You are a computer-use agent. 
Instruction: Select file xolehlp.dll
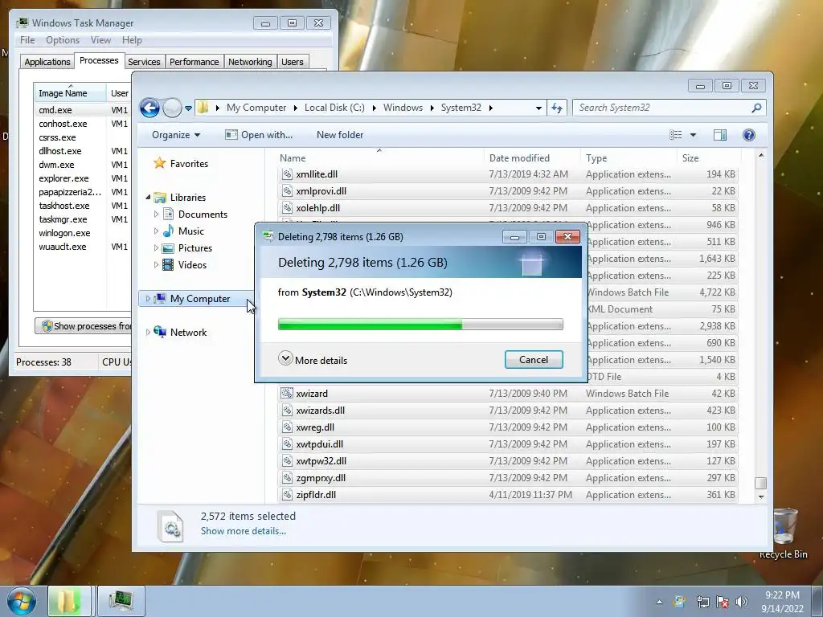coord(318,208)
